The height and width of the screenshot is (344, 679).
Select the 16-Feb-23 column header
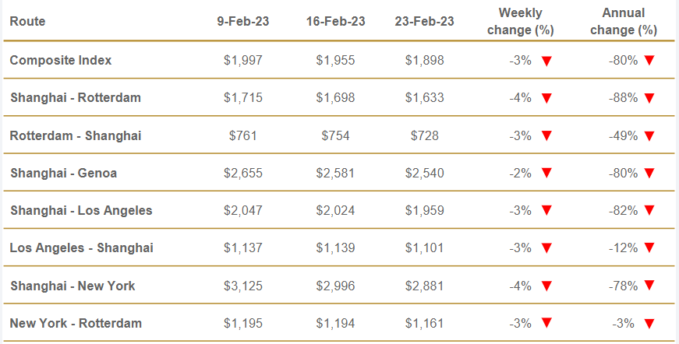[x=336, y=21]
